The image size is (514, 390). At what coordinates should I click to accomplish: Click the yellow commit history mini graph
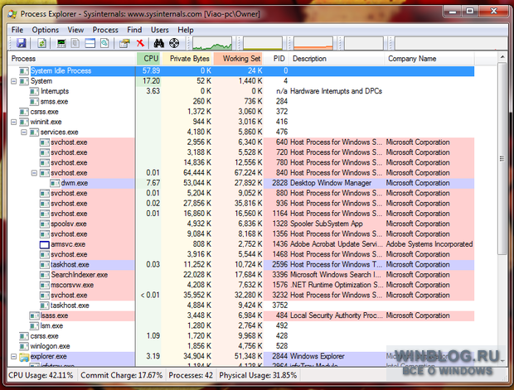point(263,43)
